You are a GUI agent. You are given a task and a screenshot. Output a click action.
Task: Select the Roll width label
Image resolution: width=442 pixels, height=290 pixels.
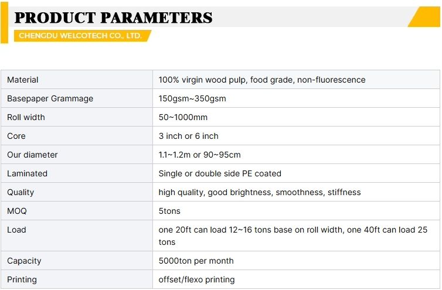[x=26, y=117]
